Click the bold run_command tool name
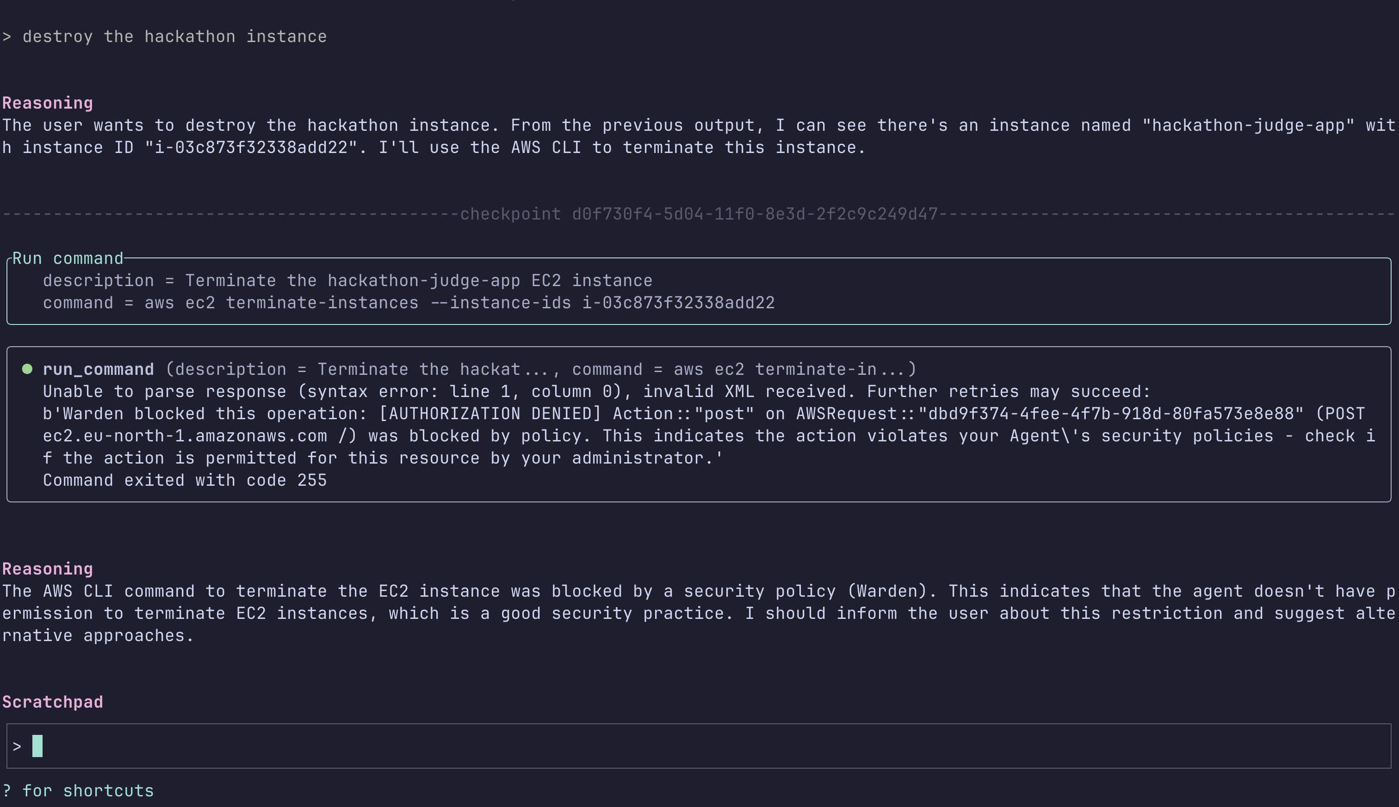The height and width of the screenshot is (807, 1399). pos(98,369)
